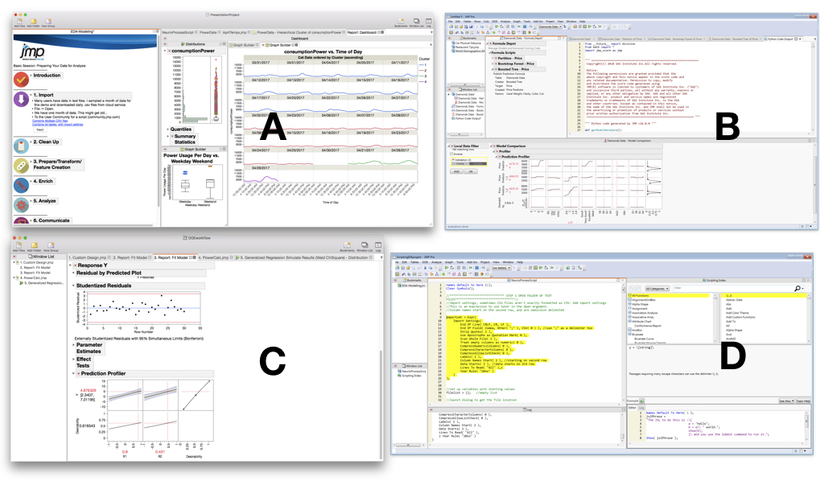Click the Next button under the Import step
820x481 pixels.
click(39, 129)
